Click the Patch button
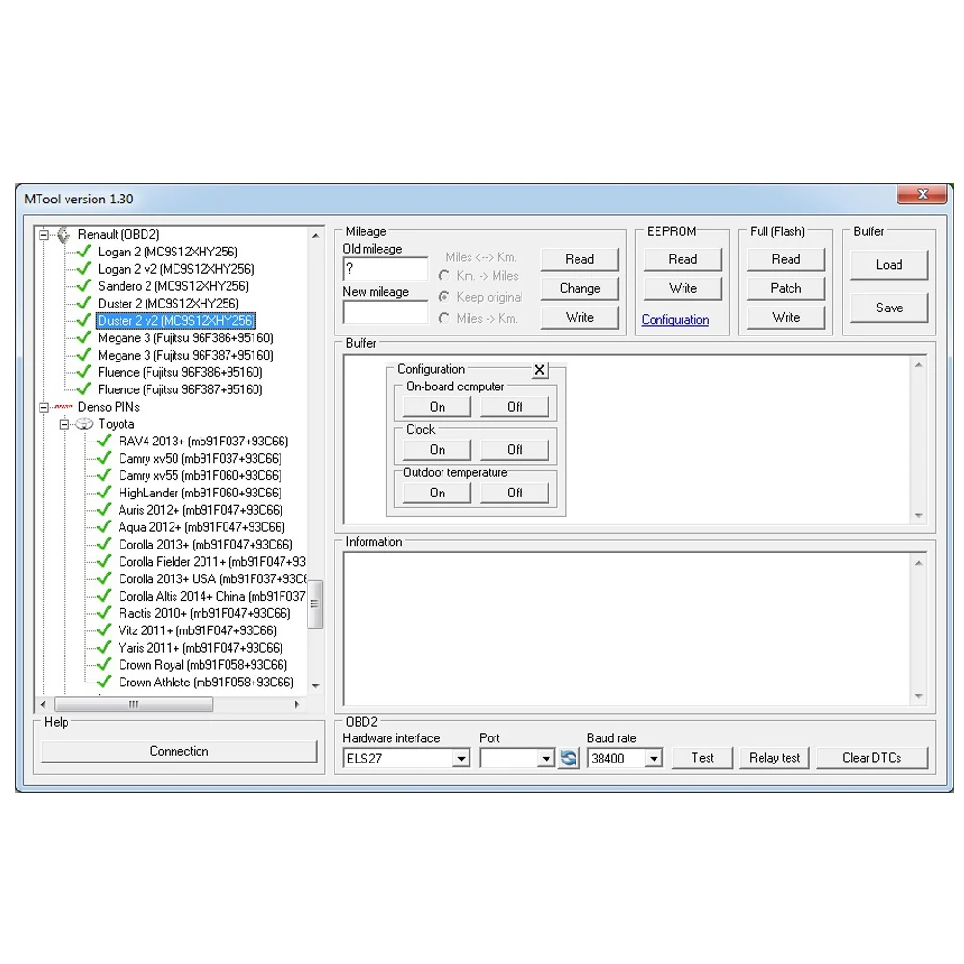The width and height of the screenshot is (964, 964). 786,288
